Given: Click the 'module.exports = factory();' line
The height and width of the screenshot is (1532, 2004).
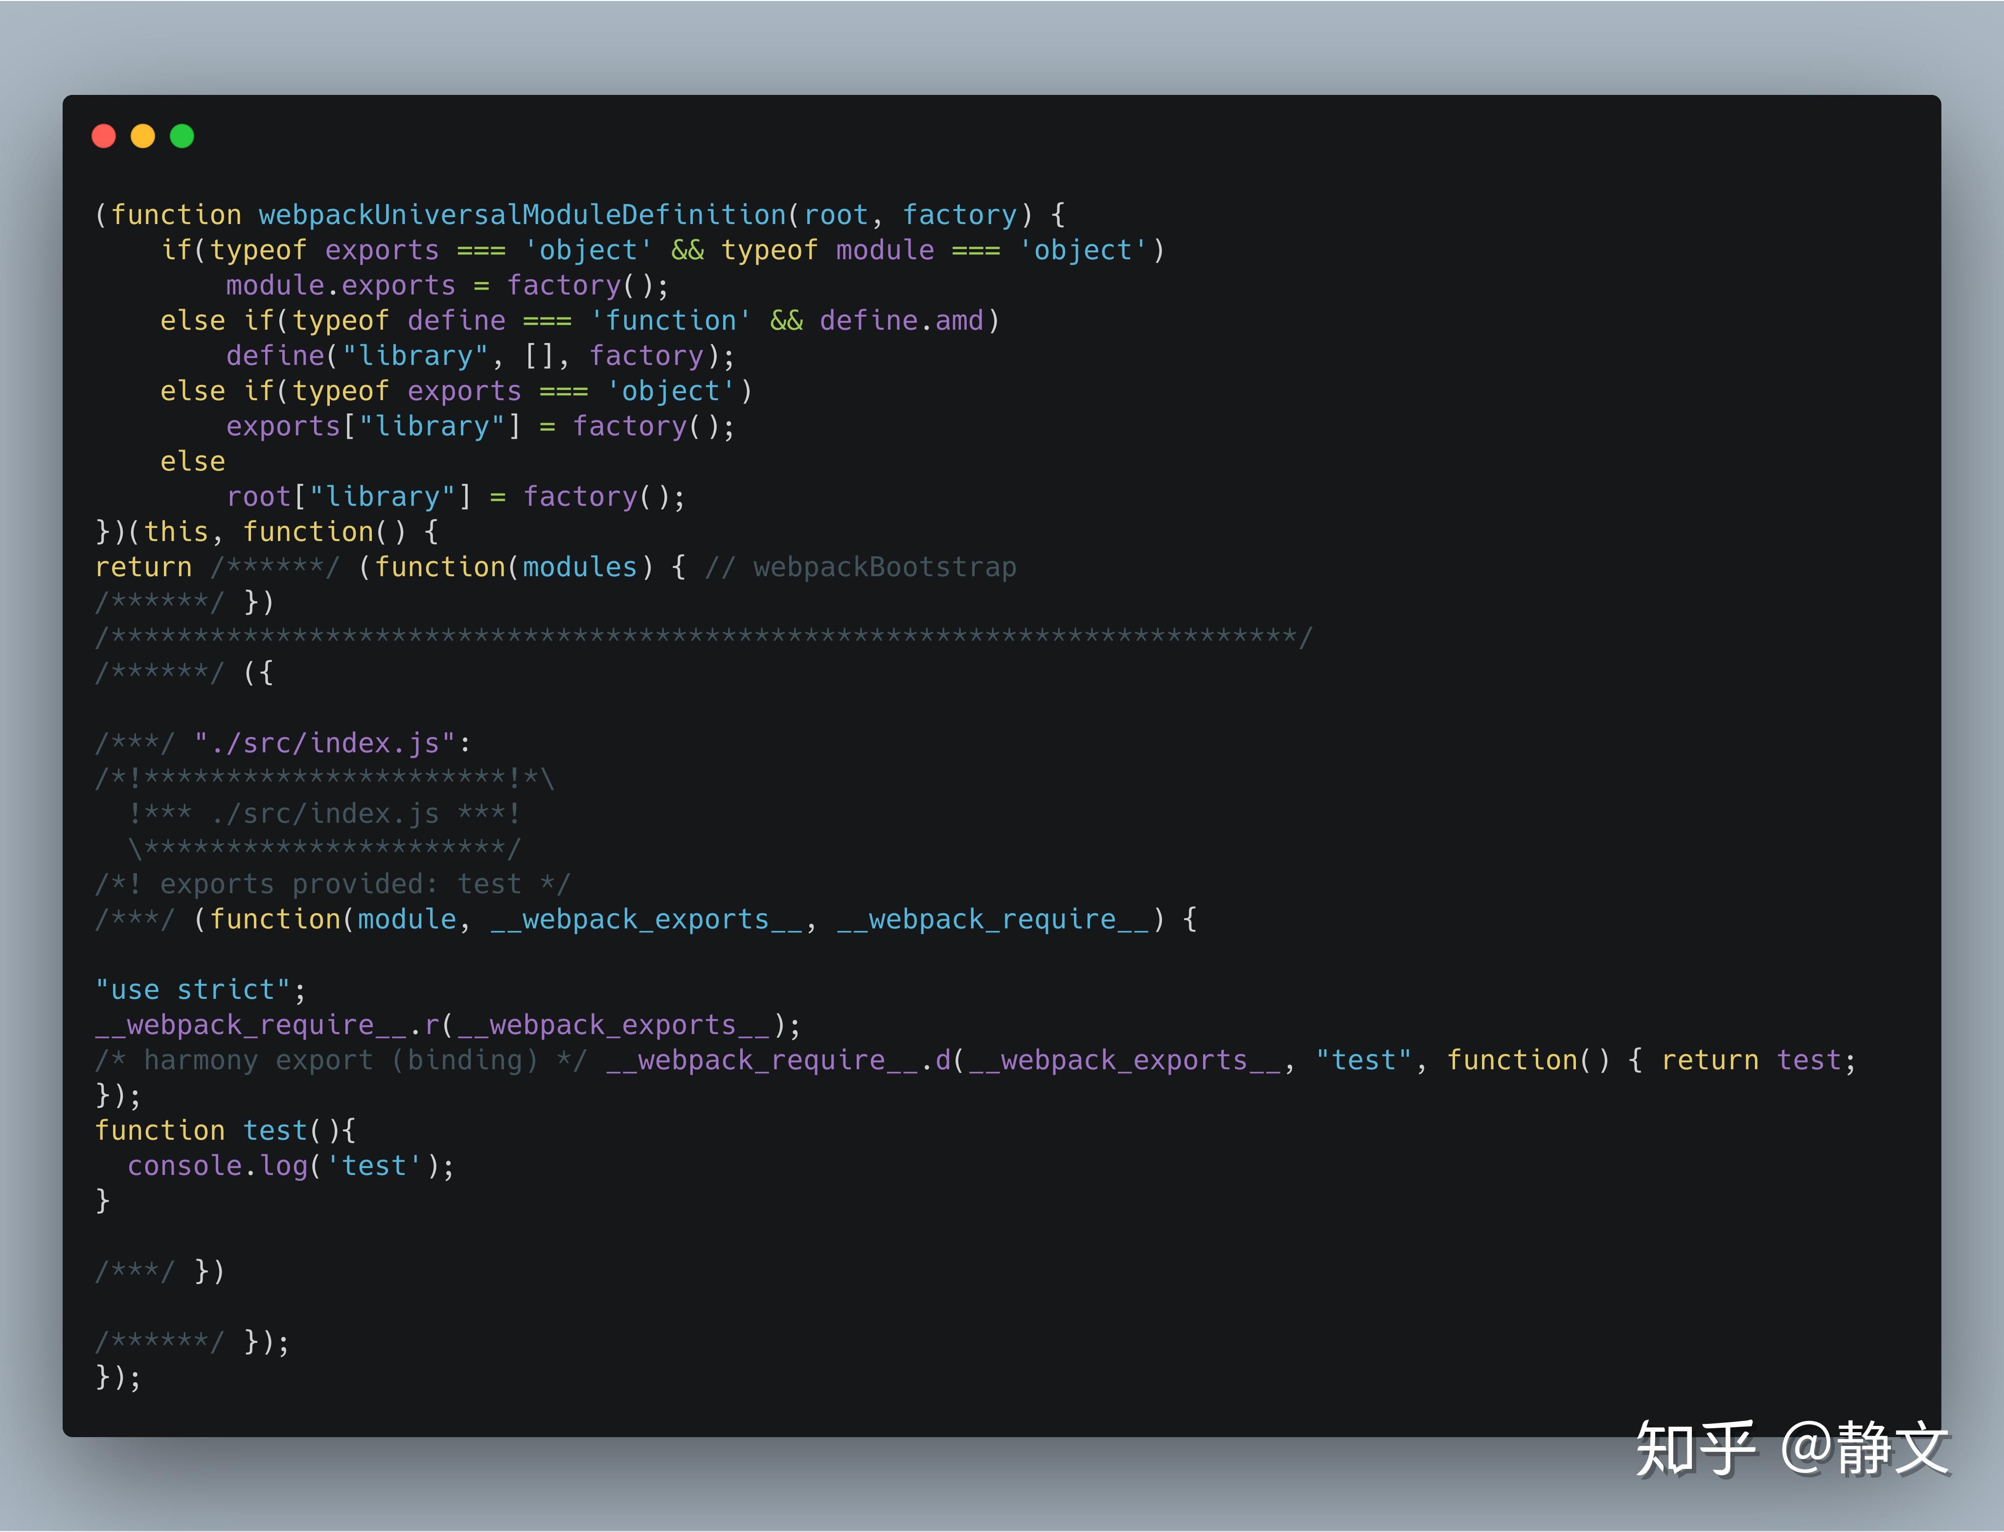Looking at the screenshot, I should (x=447, y=286).
